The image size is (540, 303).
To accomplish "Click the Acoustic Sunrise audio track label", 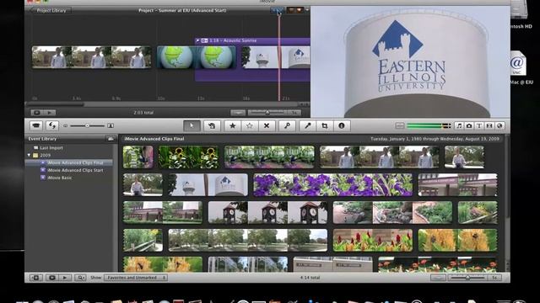I will (233, 40).
